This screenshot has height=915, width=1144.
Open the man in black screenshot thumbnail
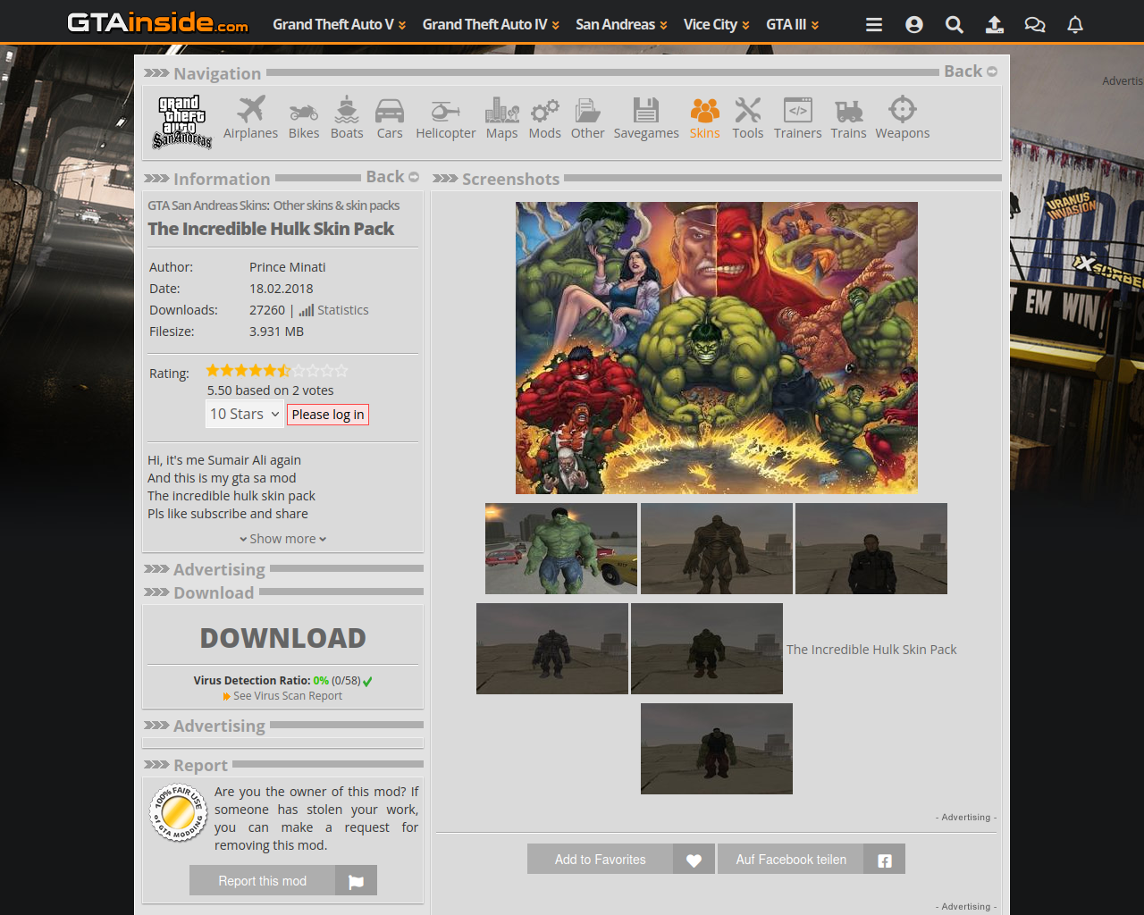871,549
